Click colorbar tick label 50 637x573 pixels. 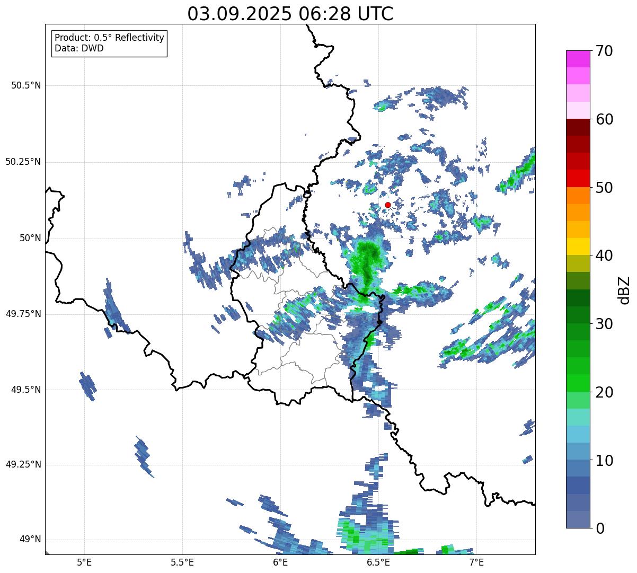pos(604,188)
